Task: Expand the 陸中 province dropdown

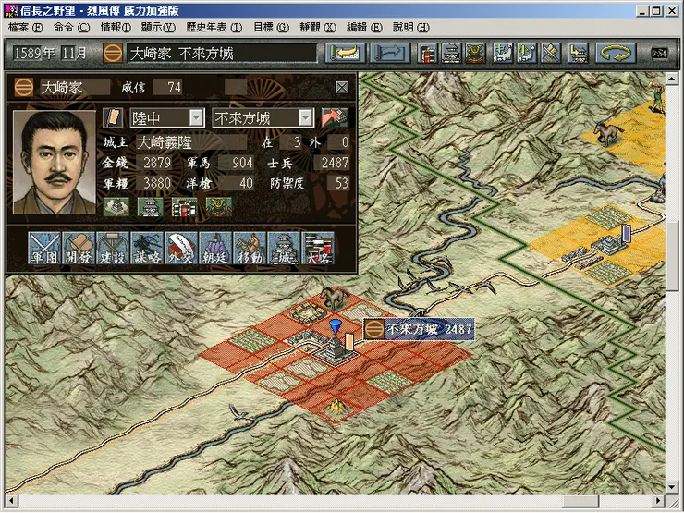Action: [196, 117]
